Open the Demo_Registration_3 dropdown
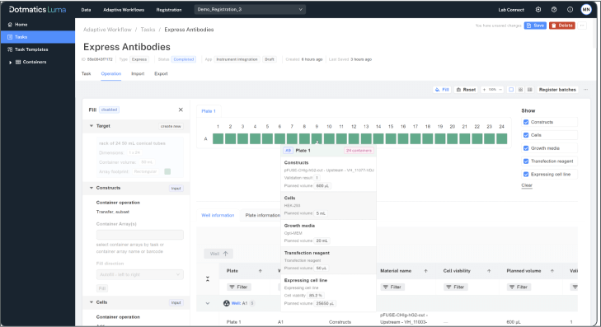The height and width of the screenshot is (327, 601). [x=250, y=10]
